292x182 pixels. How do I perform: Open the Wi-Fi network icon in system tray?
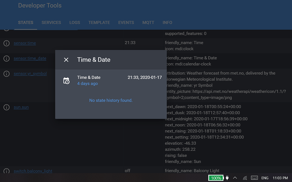click(x=245, y=178)
